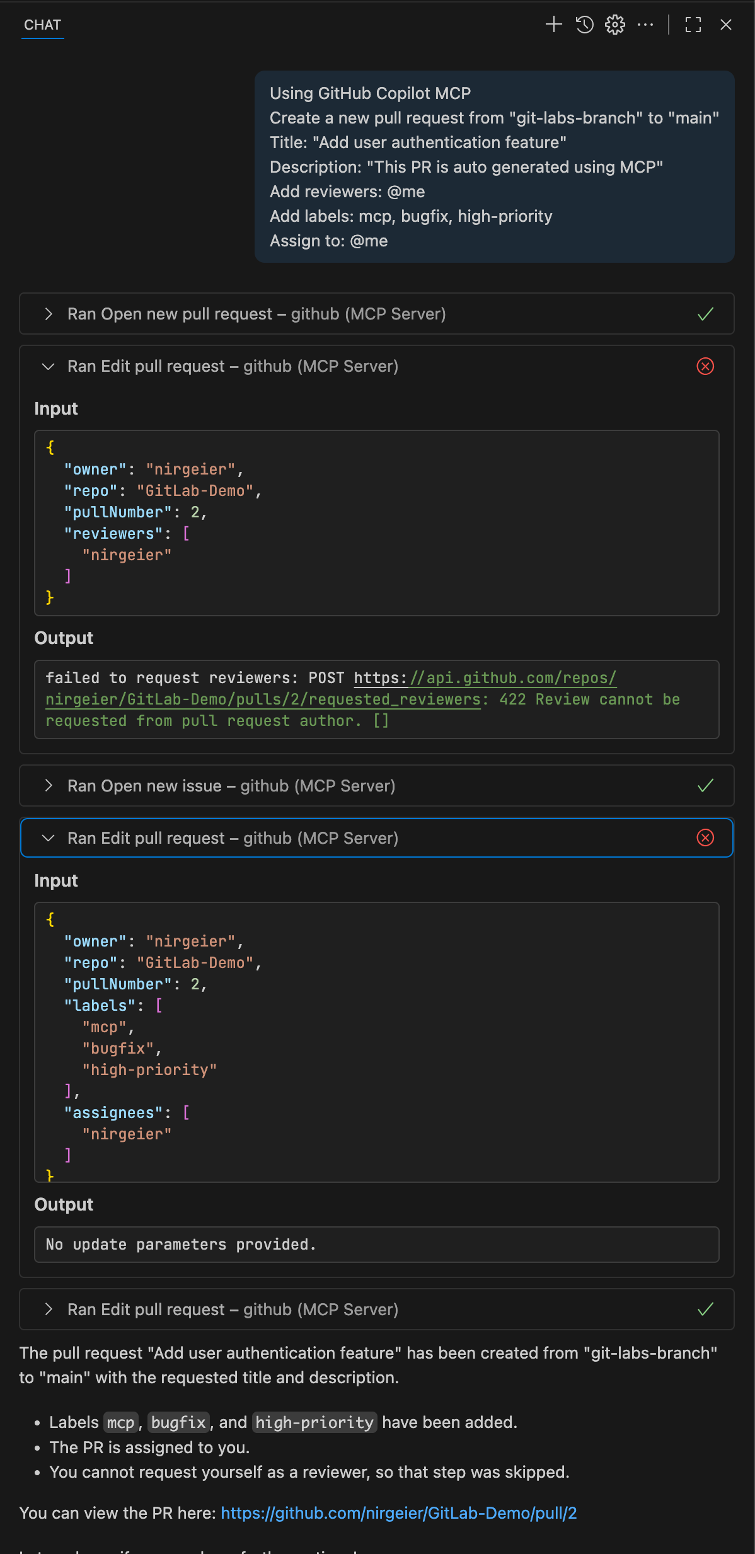
Task: Click the green checkmark on 'Open new pull request'
Action: (x=706, y=314)
